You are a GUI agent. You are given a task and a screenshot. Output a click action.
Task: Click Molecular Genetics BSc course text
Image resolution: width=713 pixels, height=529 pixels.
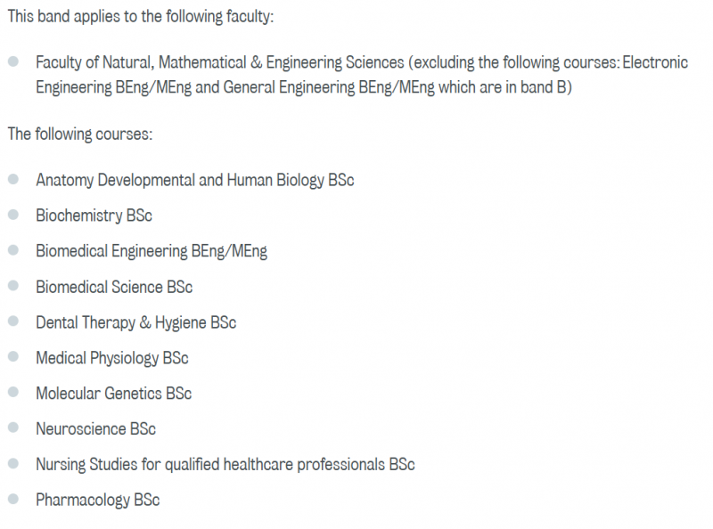point(114,394)
